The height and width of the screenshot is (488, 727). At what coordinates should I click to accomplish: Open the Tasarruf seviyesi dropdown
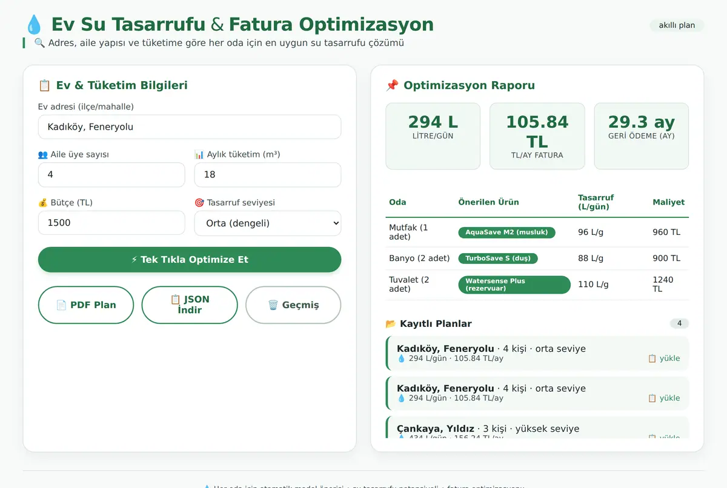268,223
